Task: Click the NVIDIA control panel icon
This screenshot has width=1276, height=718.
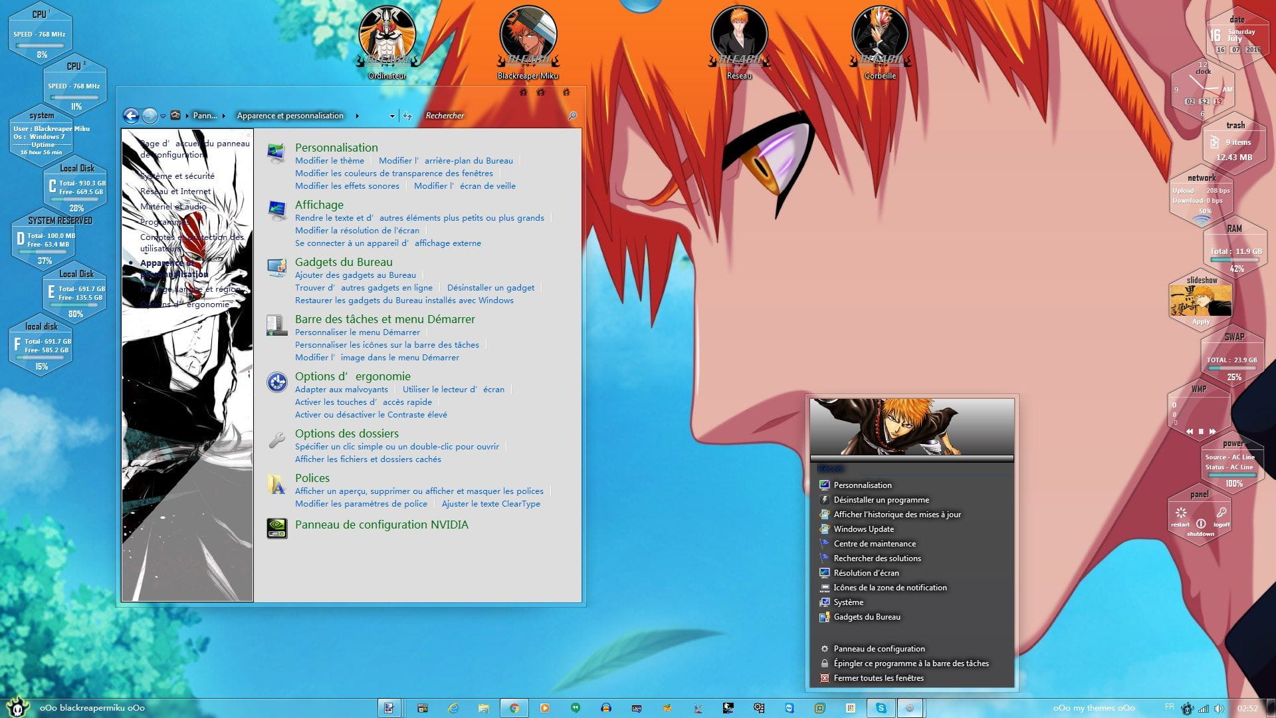Action: [276, 528]
